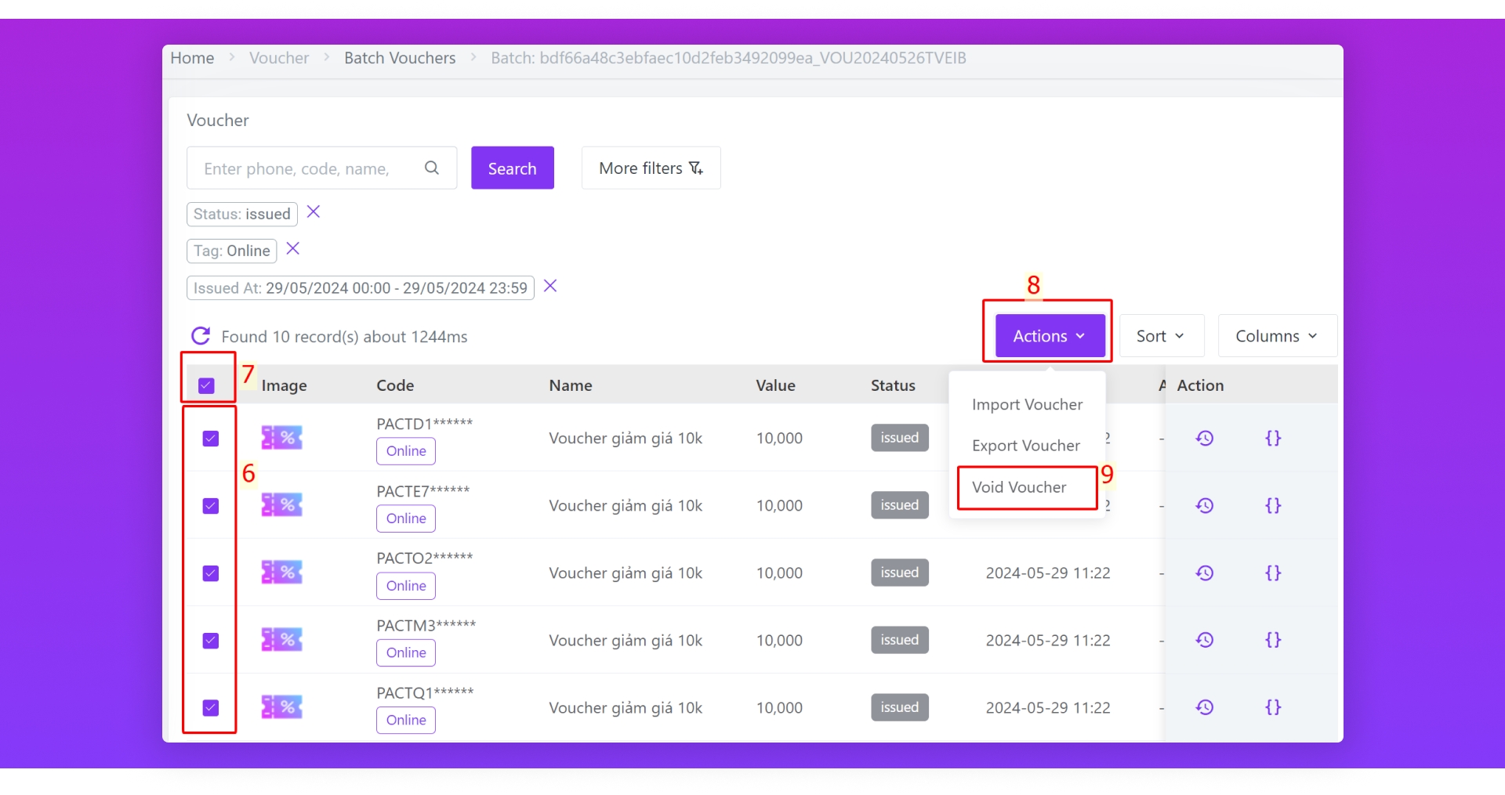Image resolution: width=1505 pixels, height=795 pixels.
Task: Focus the phone, code, name search field
Action: coord(306,168)
